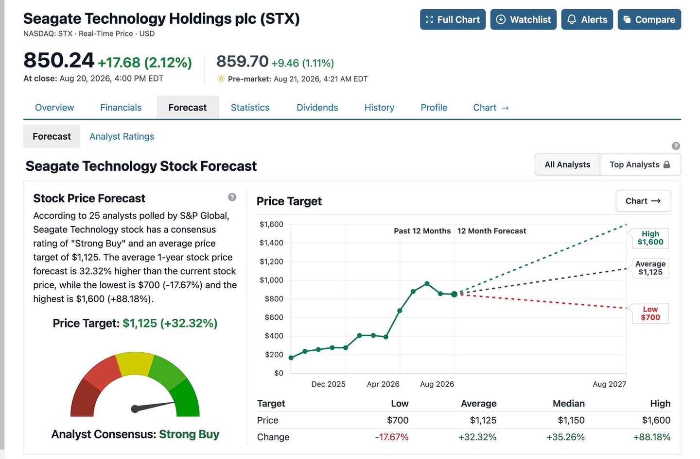Open the Full Chart expand icon button
Image resolution: width=700 pixels, height=459 pixels.
tap(453, 19)
